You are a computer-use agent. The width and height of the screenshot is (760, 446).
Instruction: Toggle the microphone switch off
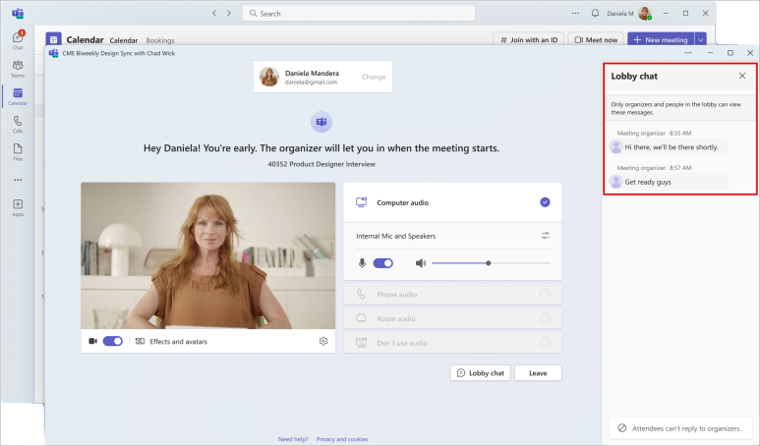pos(382,263)
